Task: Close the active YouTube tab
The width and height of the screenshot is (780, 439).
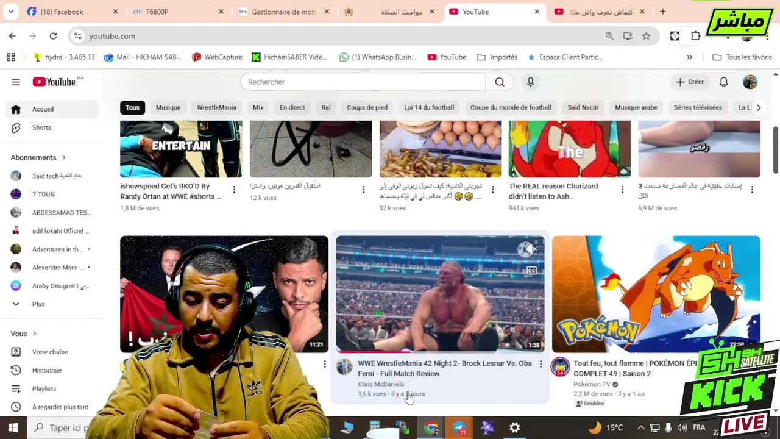Action: [537, 12]
